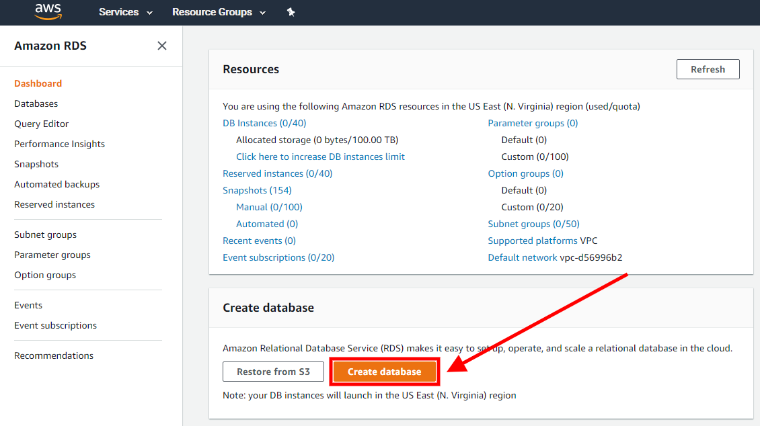The width and height of the screenshot is (760, 426).
Task: Click Custom (0/20) option groups text
Action: tap(532, 207)
